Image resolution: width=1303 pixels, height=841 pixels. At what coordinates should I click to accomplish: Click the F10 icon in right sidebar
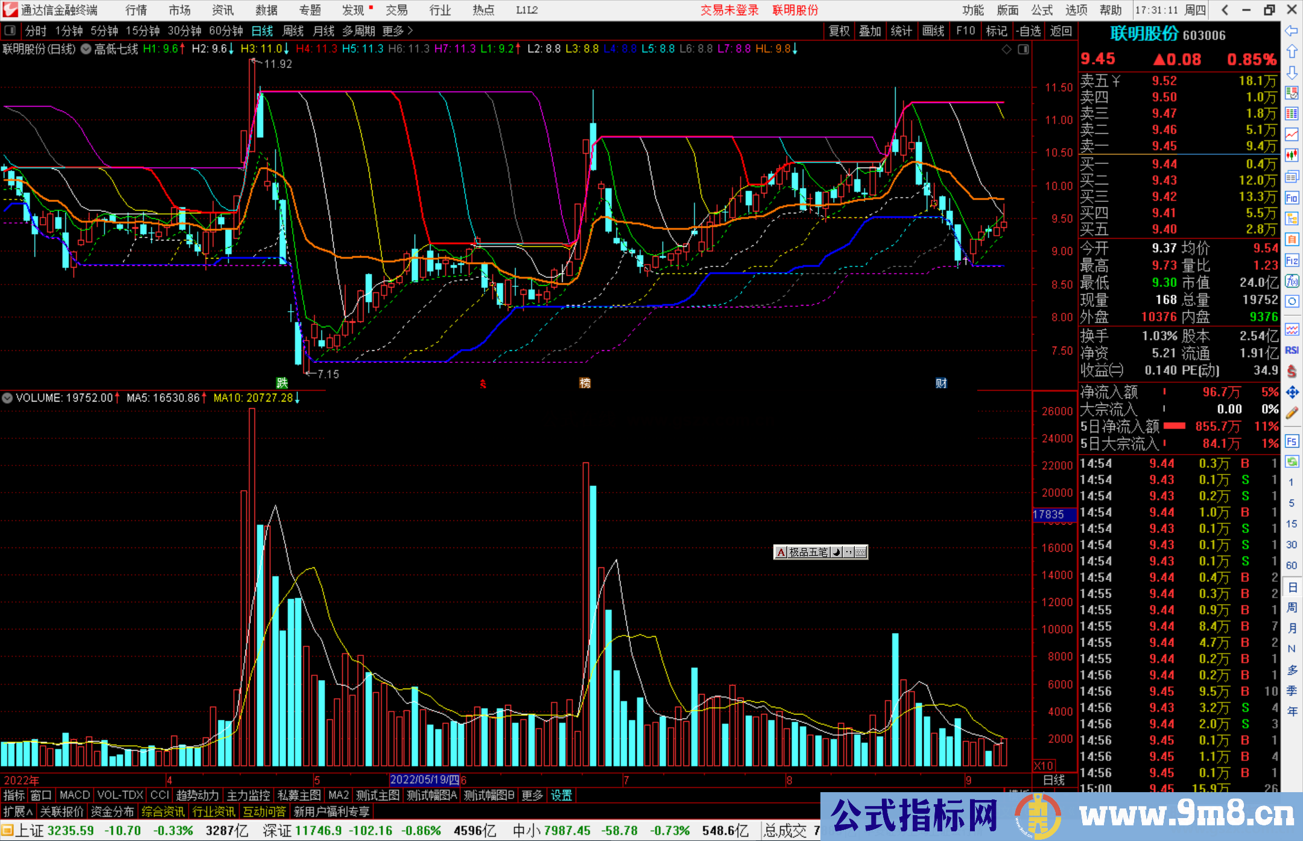(x=1292, y=198)
